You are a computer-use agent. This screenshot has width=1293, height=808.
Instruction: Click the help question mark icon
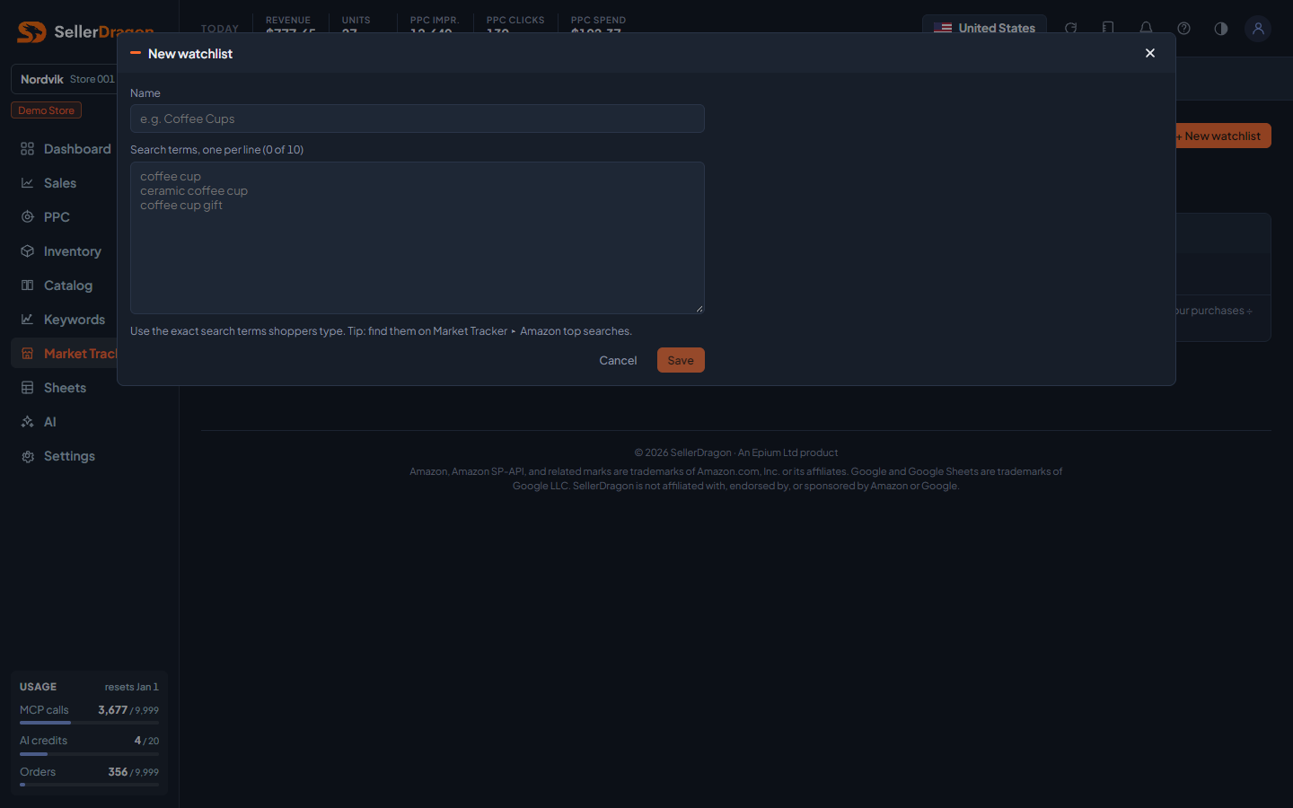(1183, 28)
